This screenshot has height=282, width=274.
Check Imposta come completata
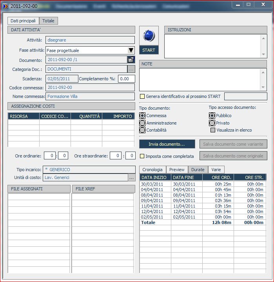click(142, 156)
